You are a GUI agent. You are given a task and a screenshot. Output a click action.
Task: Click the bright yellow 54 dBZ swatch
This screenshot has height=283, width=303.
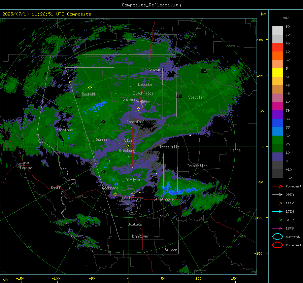[x=277, y=73]
